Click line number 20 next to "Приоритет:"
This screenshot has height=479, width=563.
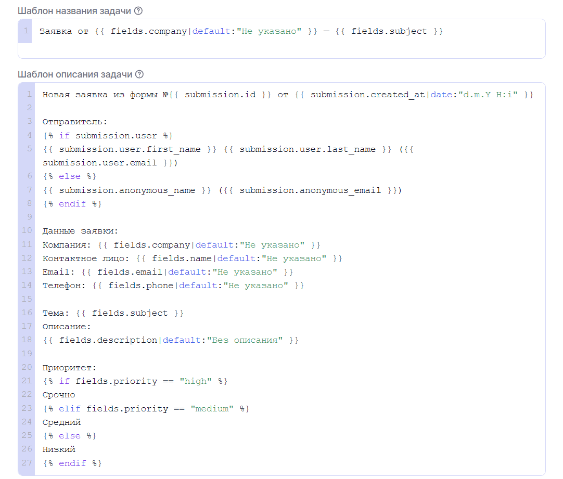(x=28, y=367)
